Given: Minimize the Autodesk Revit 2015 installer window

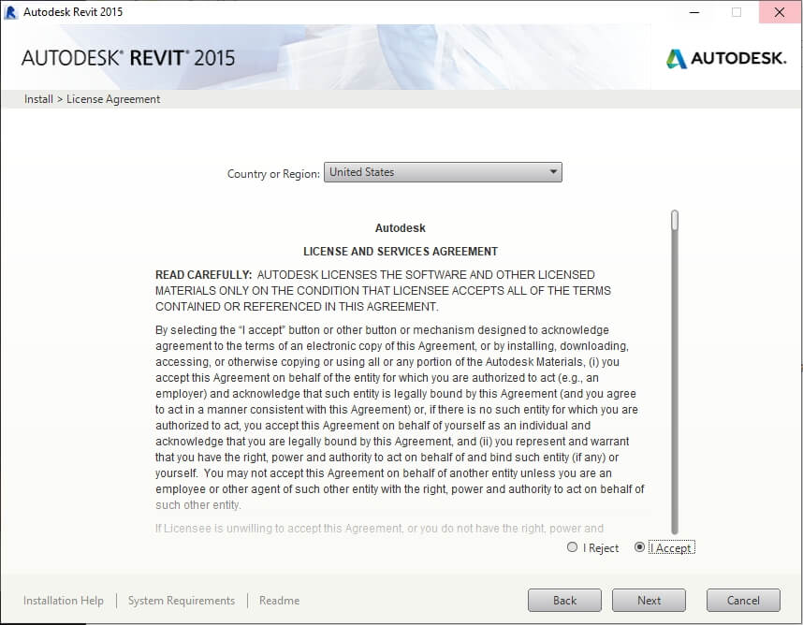Looking at the screenshot, I should 694,12.
